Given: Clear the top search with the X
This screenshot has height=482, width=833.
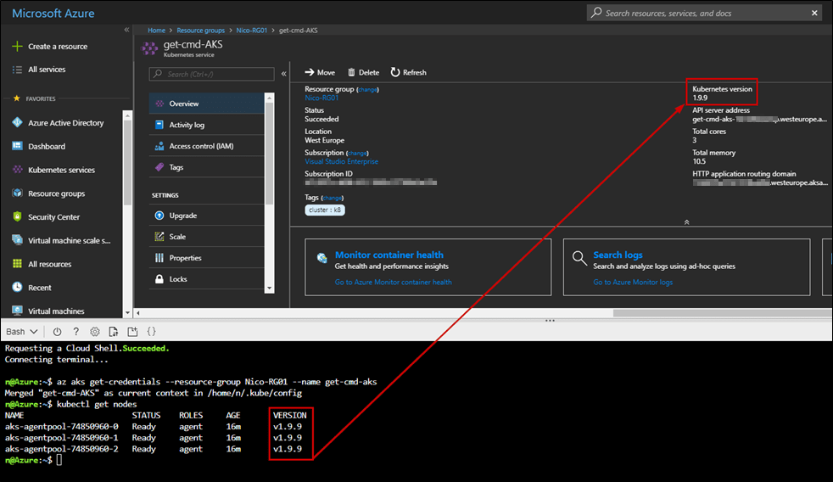Looking at the screenshot, I should point(814,13).
